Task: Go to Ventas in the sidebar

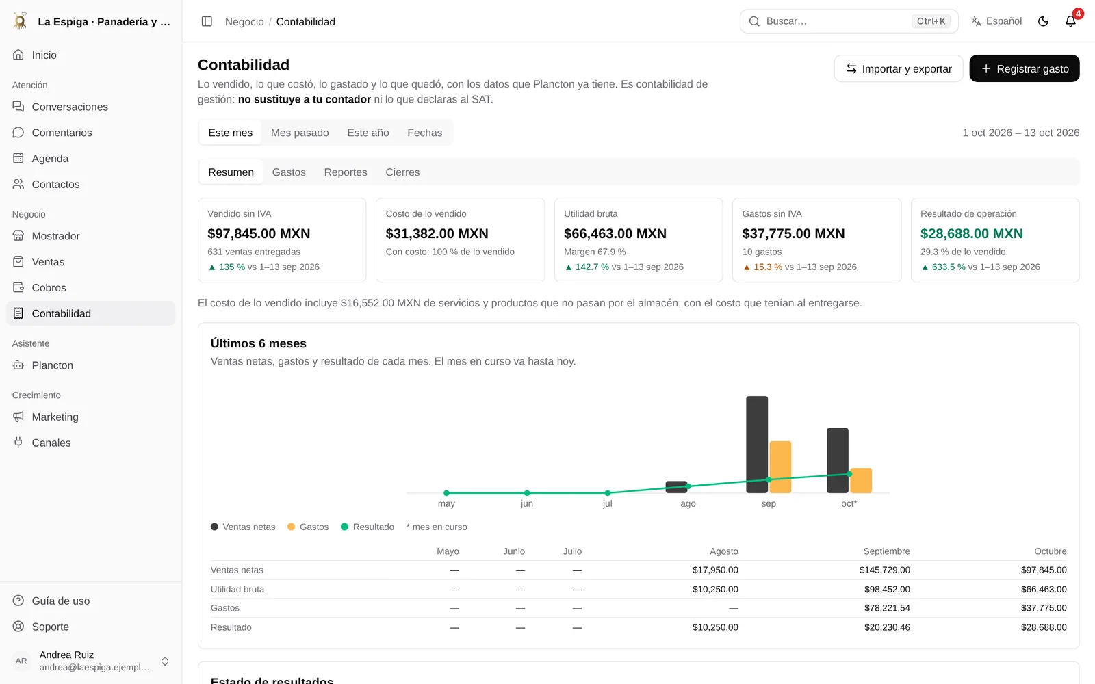Action: 91,262
